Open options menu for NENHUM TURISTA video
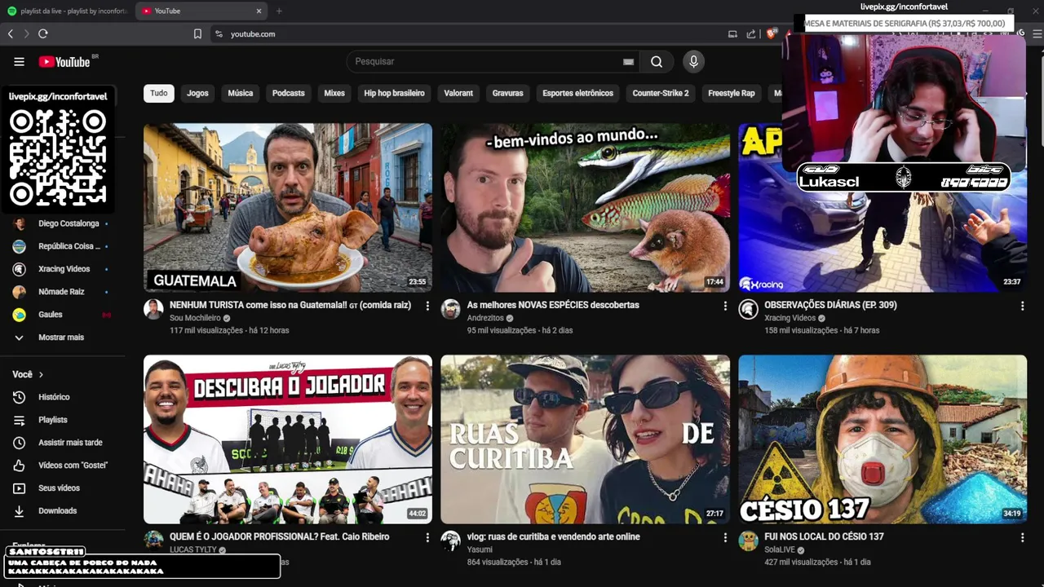The height and width of the screenshot is (587, 1044). (427, 306)
